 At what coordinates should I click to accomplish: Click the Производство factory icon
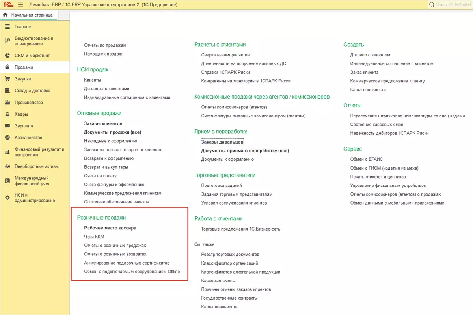7,103
